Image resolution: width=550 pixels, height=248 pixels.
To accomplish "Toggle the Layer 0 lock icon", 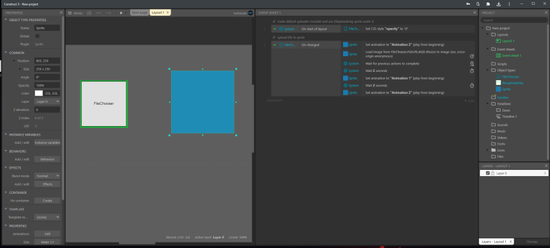I will pos(492,173).
